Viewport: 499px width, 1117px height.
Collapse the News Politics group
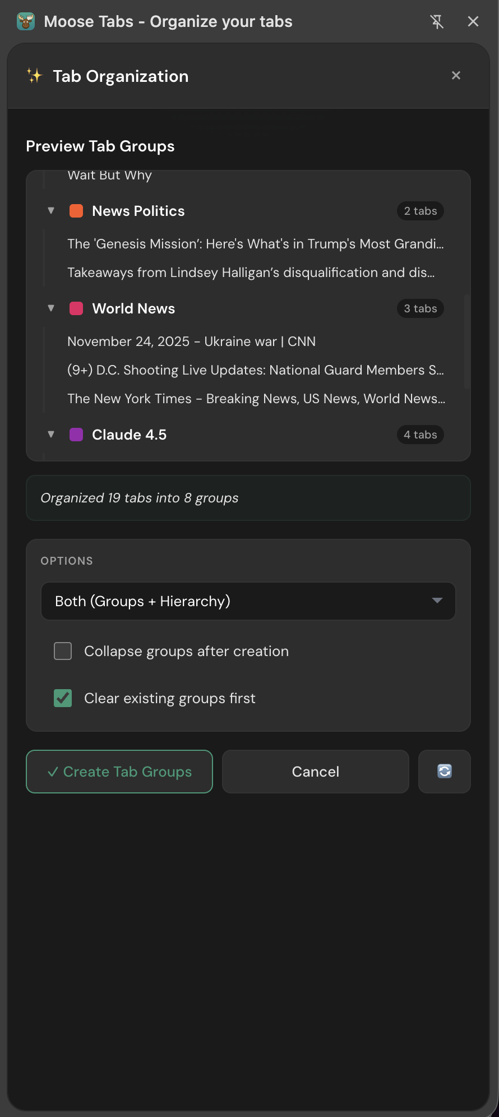tap(51, 211)
